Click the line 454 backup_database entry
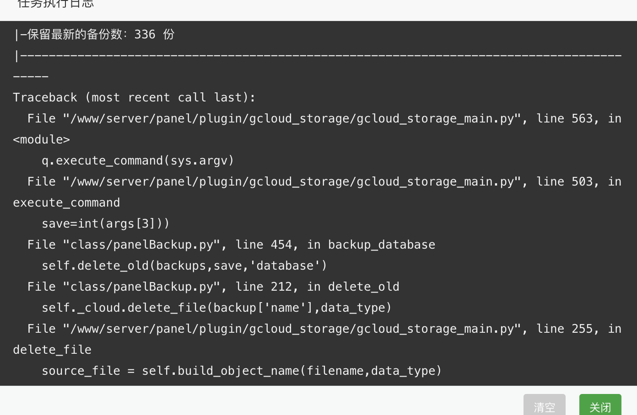This screenshot has height=415, width=637. 231,245
